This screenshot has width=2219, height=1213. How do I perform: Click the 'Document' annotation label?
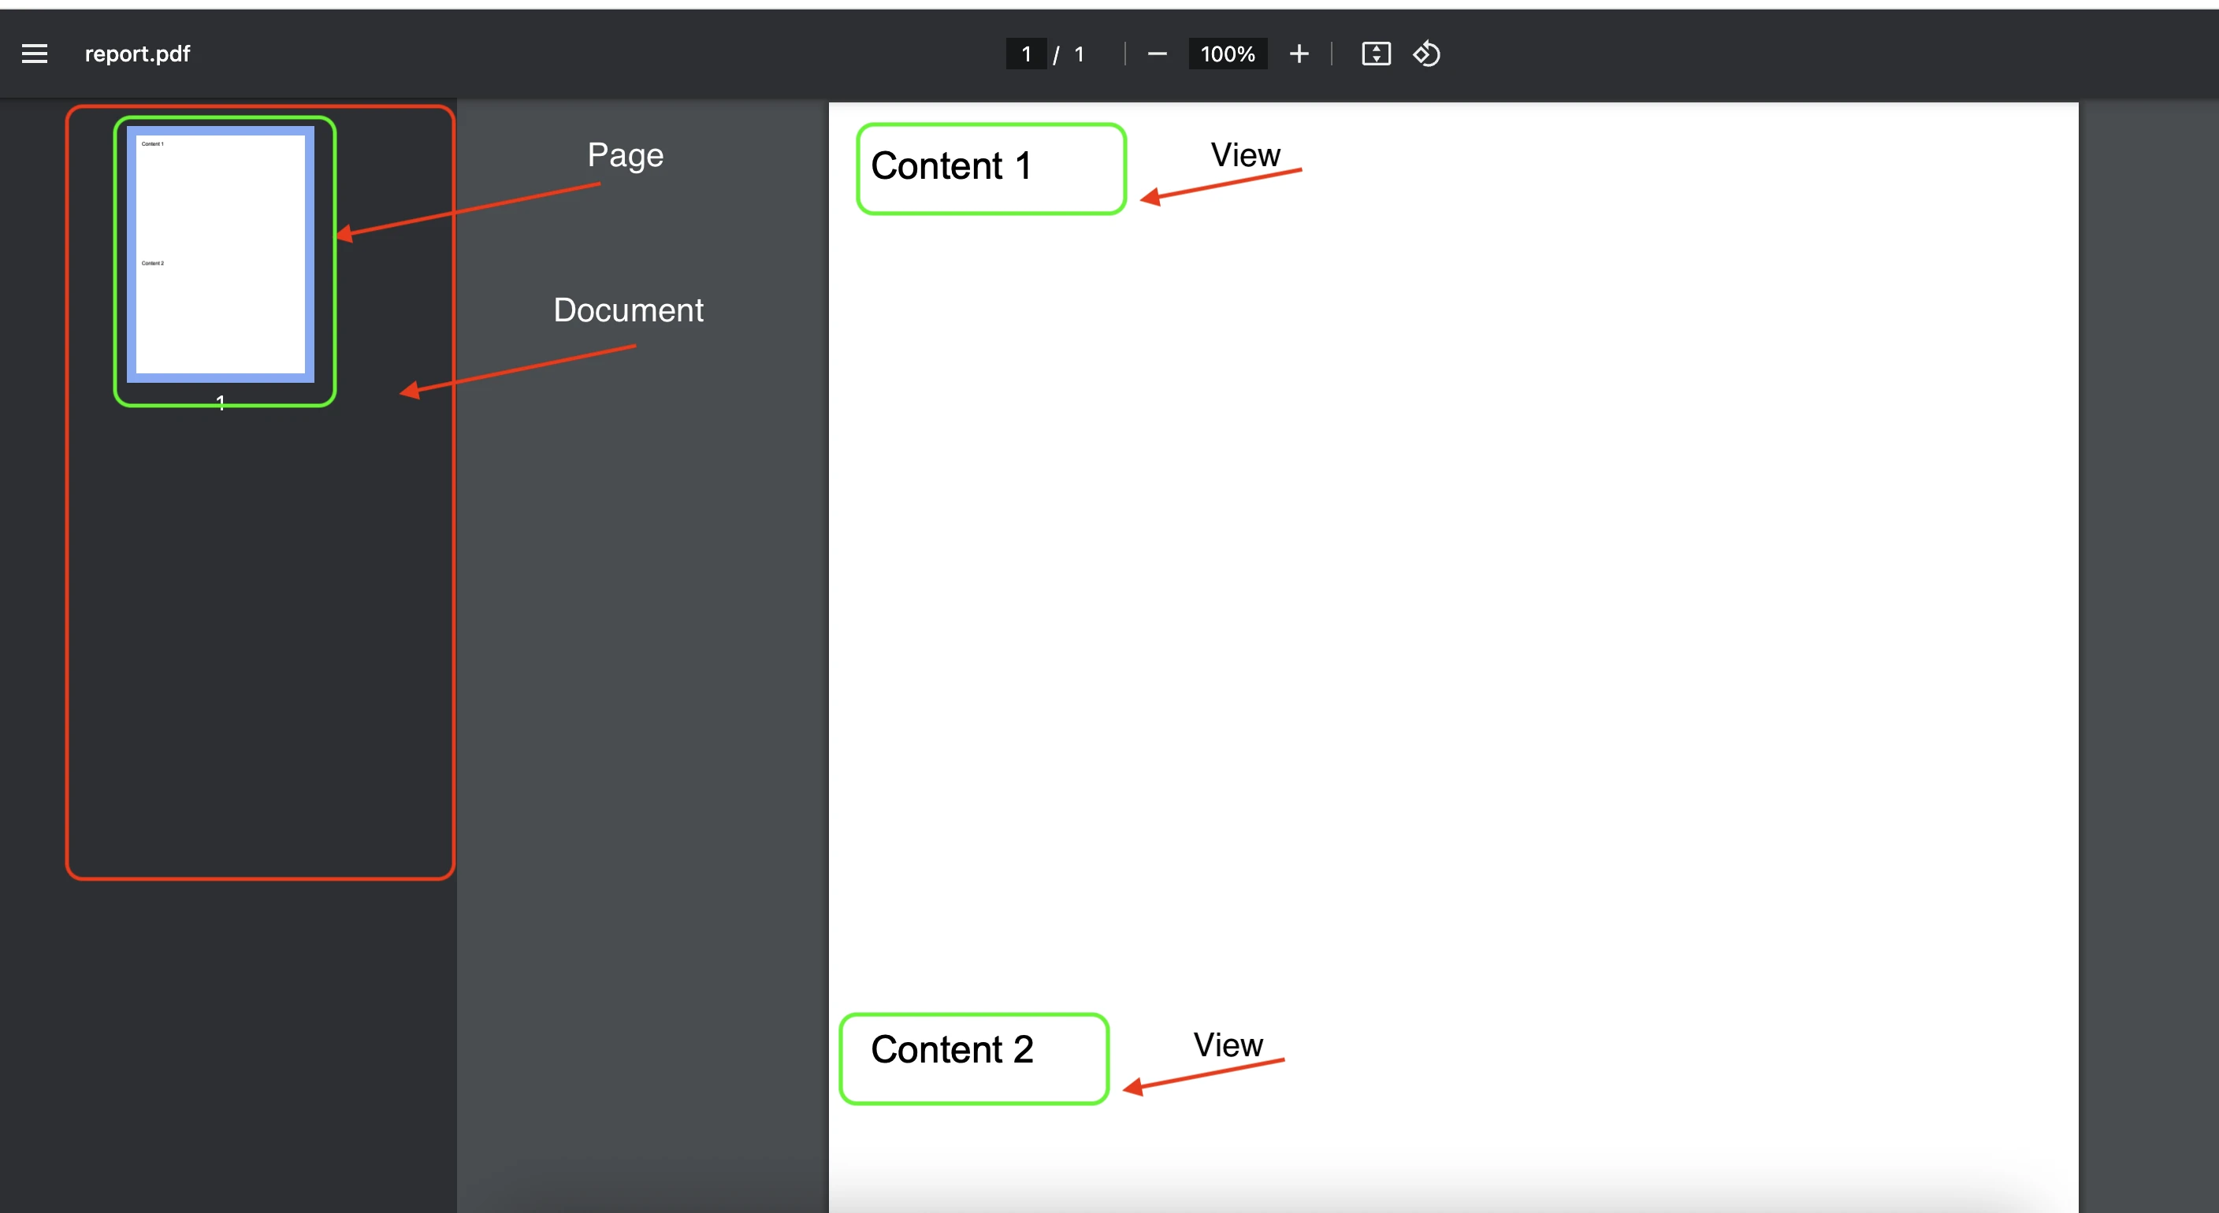click(628, 310)
